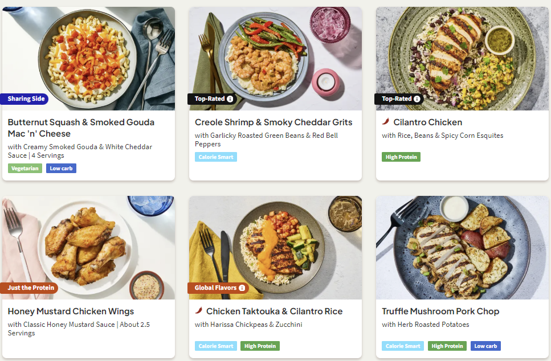Viewport: 551px width, 361px height.
Task: Click the Top-Rated info icon on Cilantro Chicken
Action: 417,99
